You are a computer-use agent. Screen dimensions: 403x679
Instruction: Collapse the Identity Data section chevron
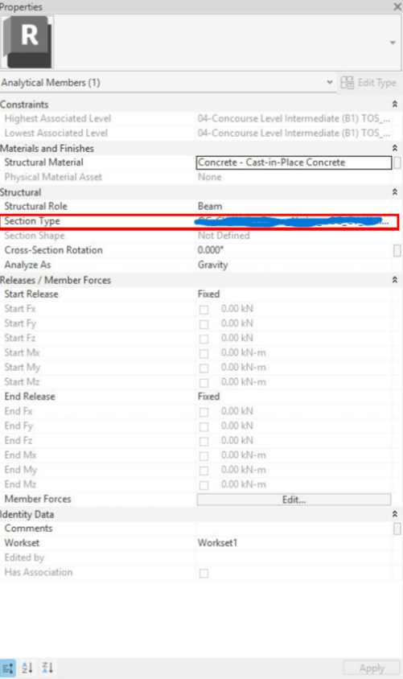pos(395,514)
